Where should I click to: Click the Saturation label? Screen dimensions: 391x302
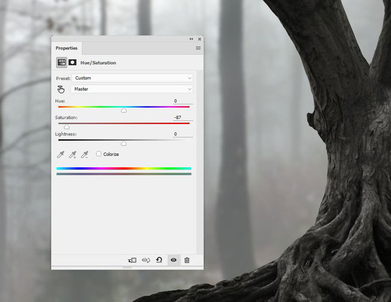tap(66, 117)
